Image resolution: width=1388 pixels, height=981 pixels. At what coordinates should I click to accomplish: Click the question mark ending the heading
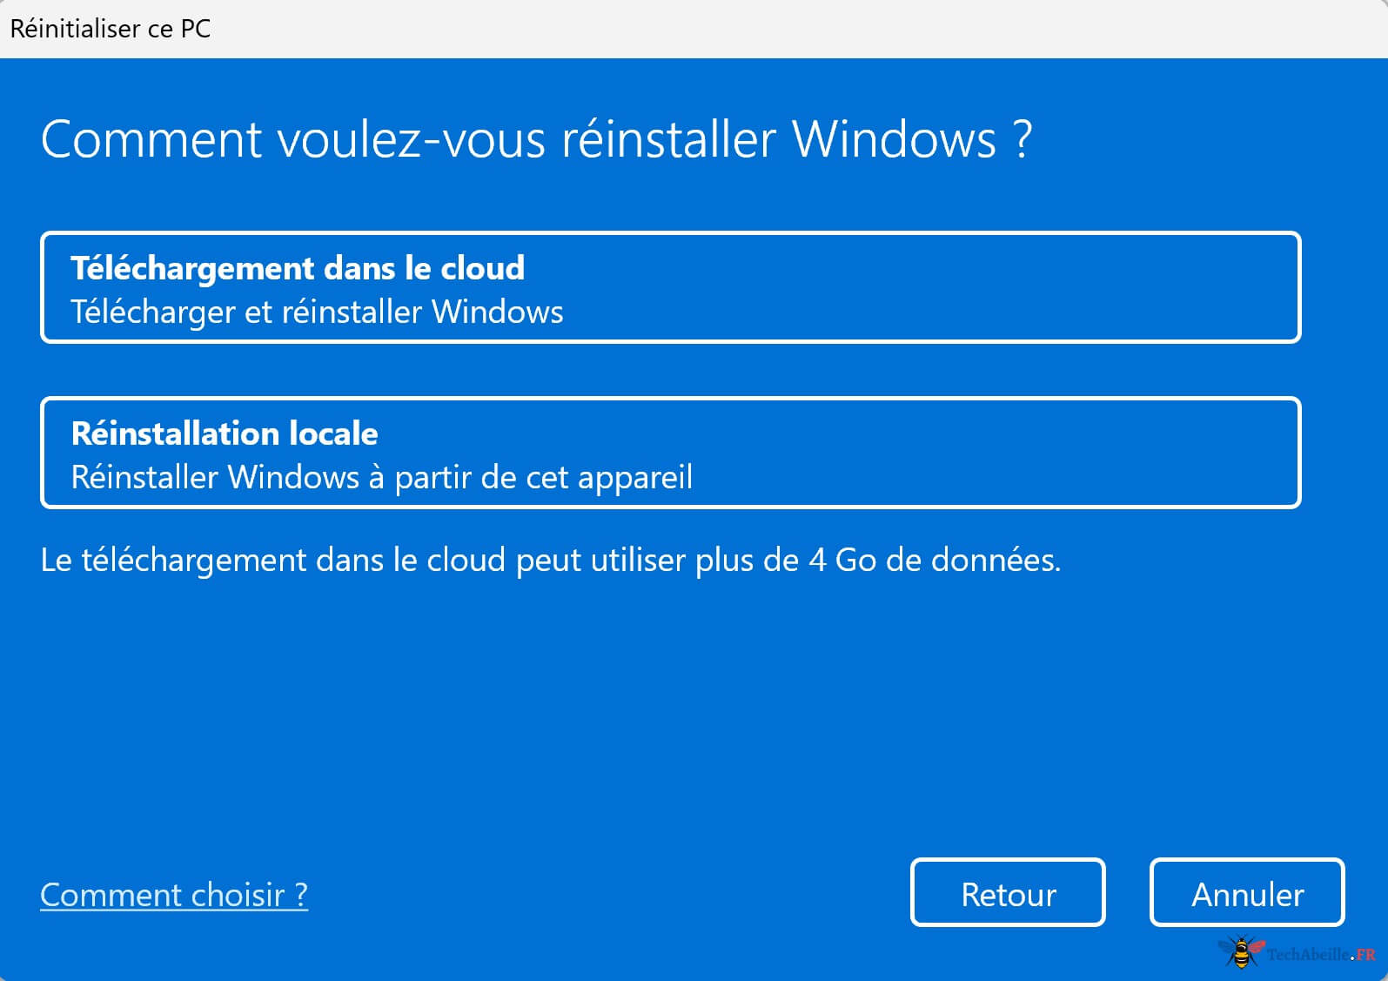coord(1023,139)
